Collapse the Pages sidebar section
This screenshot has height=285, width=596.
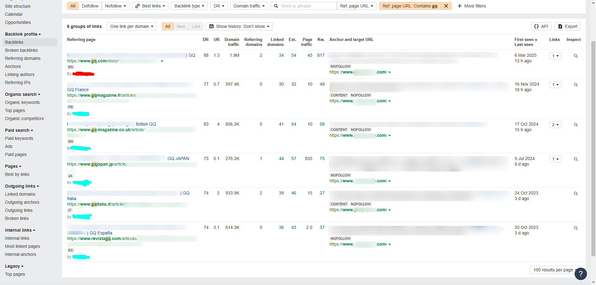tap(13, 166)
